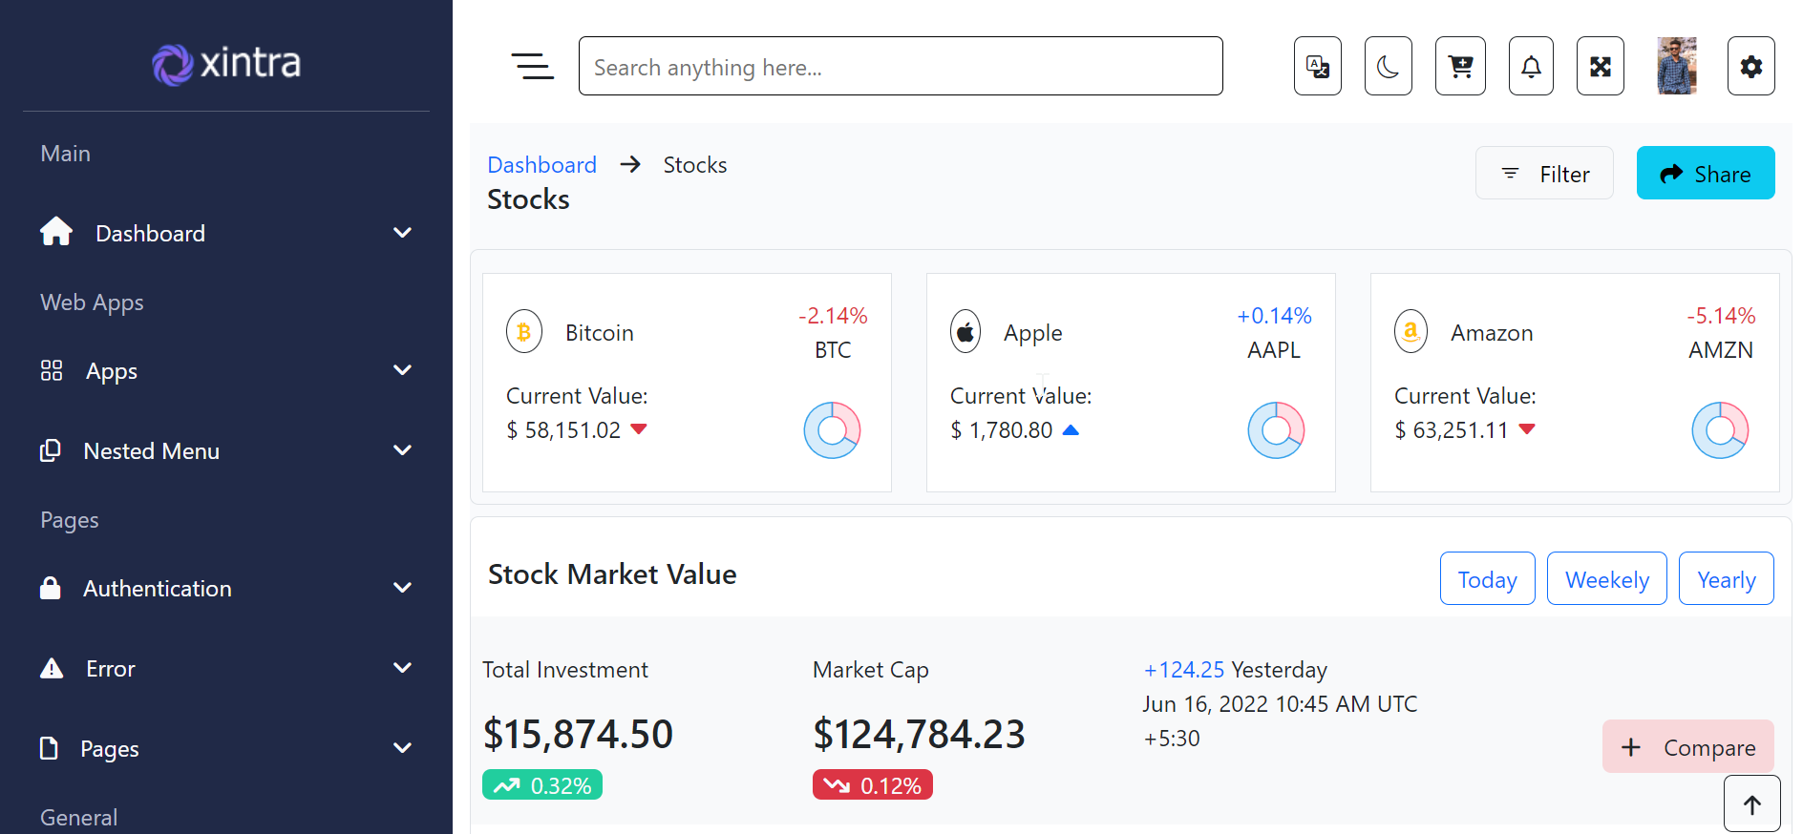Click the scroll-to-top arrow button
The height and width of the screenshot is (834, 1803).
[x=1751, y=804]
